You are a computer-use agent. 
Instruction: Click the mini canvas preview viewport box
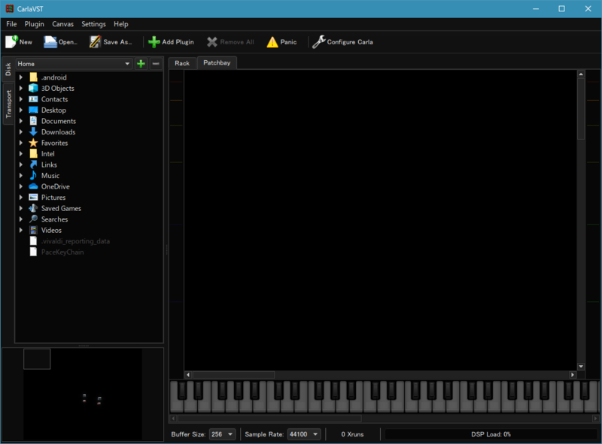click(37, 359)
